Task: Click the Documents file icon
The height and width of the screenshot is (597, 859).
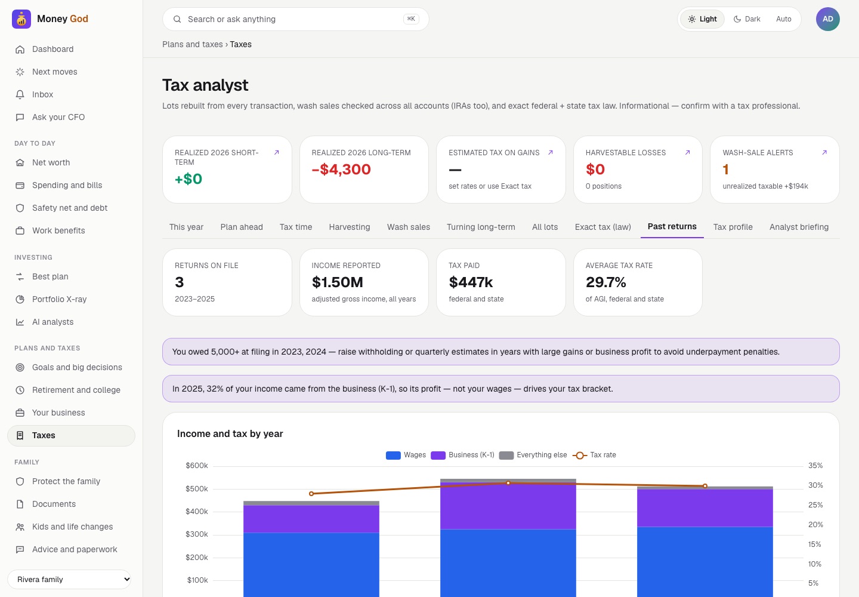Action: click(x=20, y=504)
